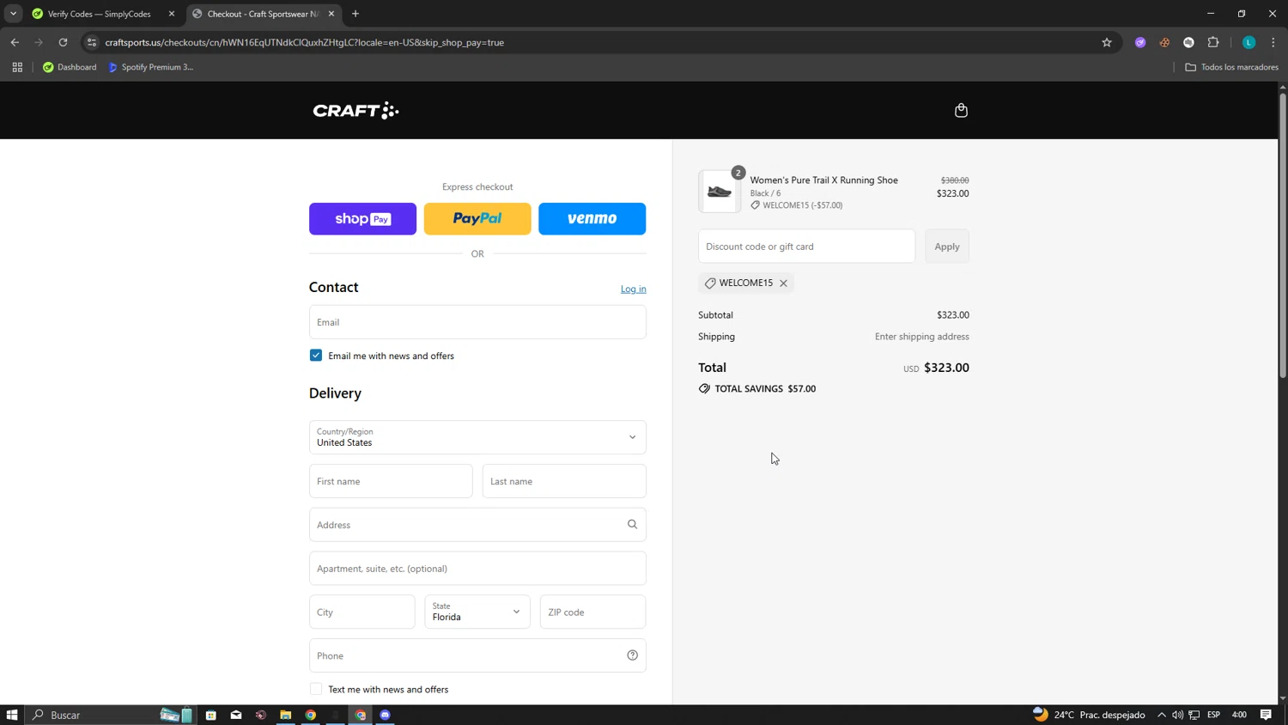This screenshot has height=725, width=1288.
Task: Focus the ZIP code field
Action: coord(592,612)
